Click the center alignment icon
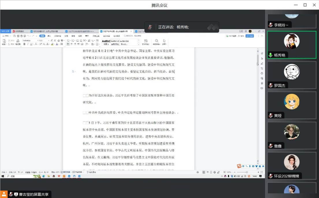 tap(72, 44)
